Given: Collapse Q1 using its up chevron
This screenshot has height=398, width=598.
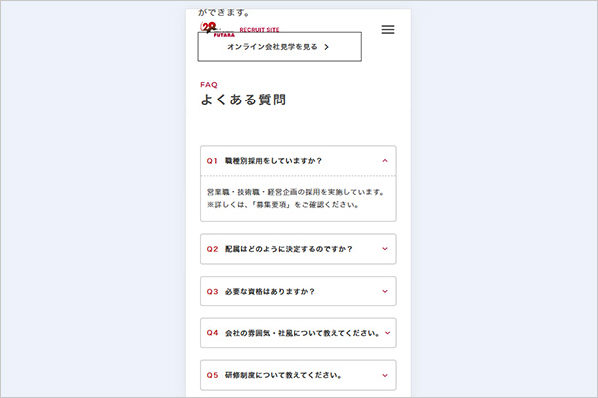Looking at the screenshot, I should (385, 160).
